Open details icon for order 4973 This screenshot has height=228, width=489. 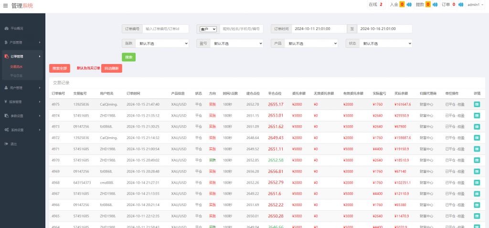coord(477,127)
